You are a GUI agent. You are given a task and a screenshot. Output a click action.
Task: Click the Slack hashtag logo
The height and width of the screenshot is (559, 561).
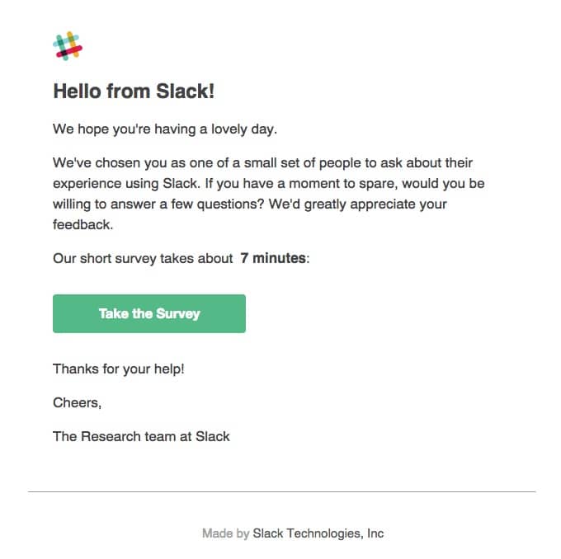click(68, 45)
